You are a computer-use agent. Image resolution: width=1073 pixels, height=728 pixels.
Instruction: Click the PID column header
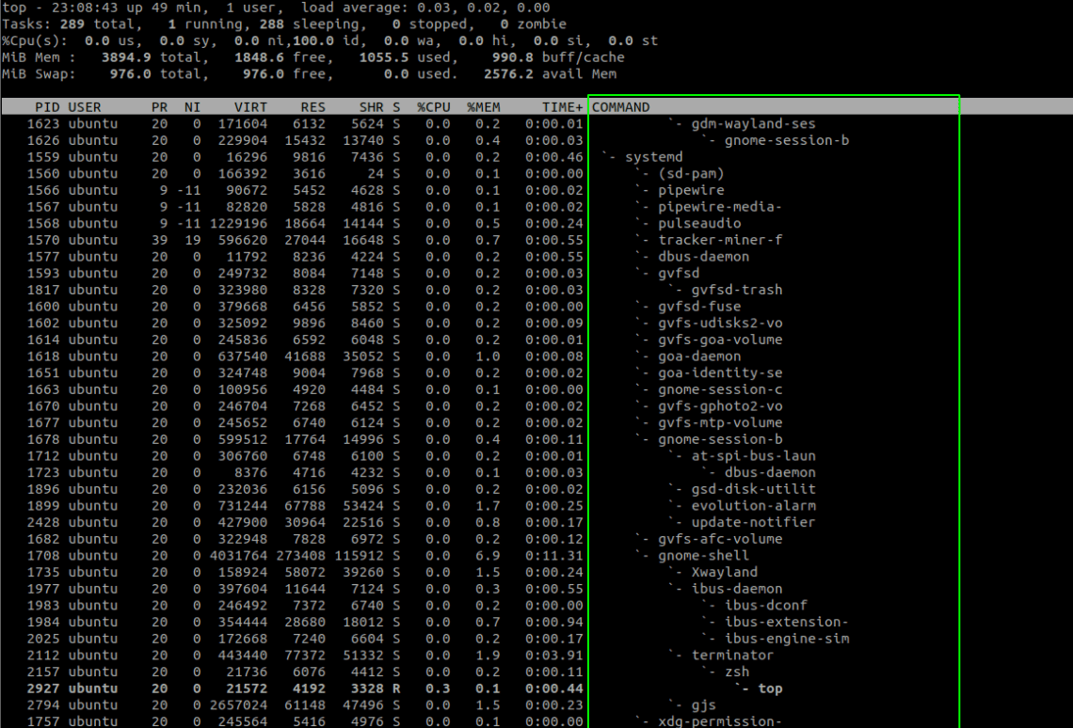(47, 107)
